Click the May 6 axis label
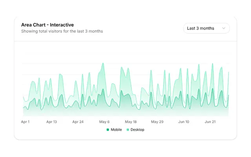Image resolution: width=251 pixels, height=157 pixels. pyautogui.click(x=104, y=122)
